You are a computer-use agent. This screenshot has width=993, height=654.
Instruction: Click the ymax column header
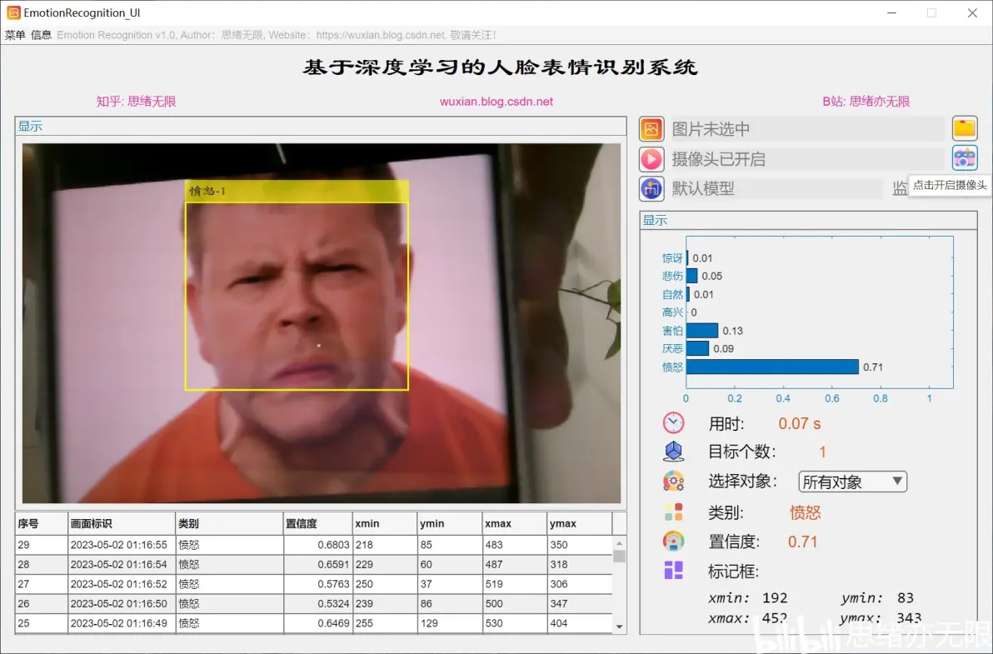[x=580, y=523]
